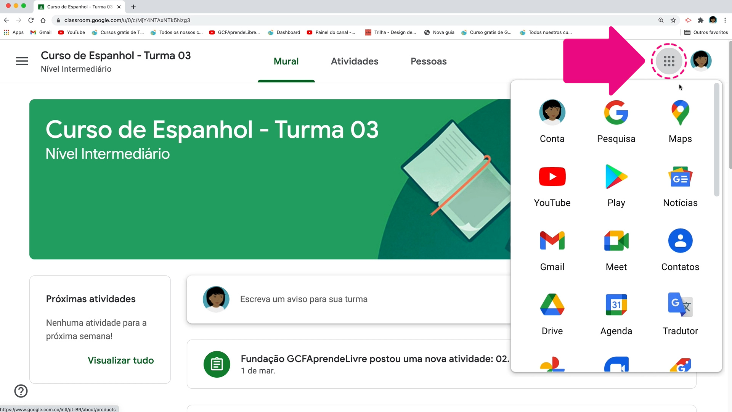Screen dimensions: 732x412
Task: Expand hamburger menu sidebar toggle
Action: coord(22,61)
